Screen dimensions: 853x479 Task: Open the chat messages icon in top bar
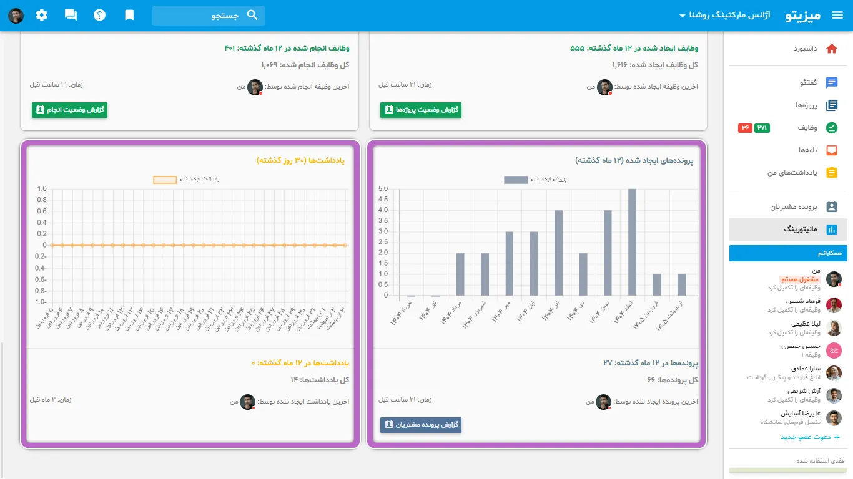(x=71, y=15)
